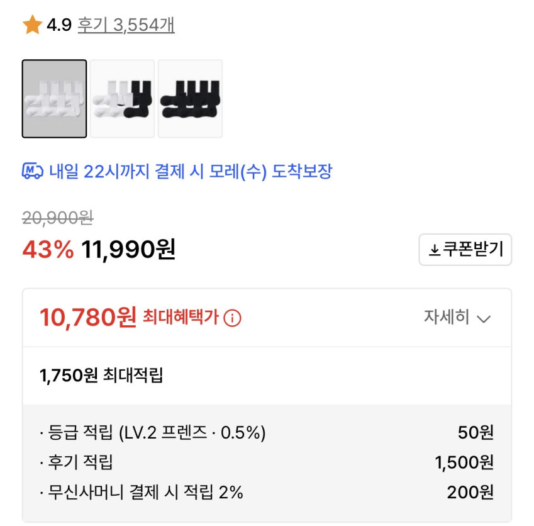This screenshot has width=534, height=526.
Task: Pick the all-black socks thumbnail
Action: (x=190, y=99)
